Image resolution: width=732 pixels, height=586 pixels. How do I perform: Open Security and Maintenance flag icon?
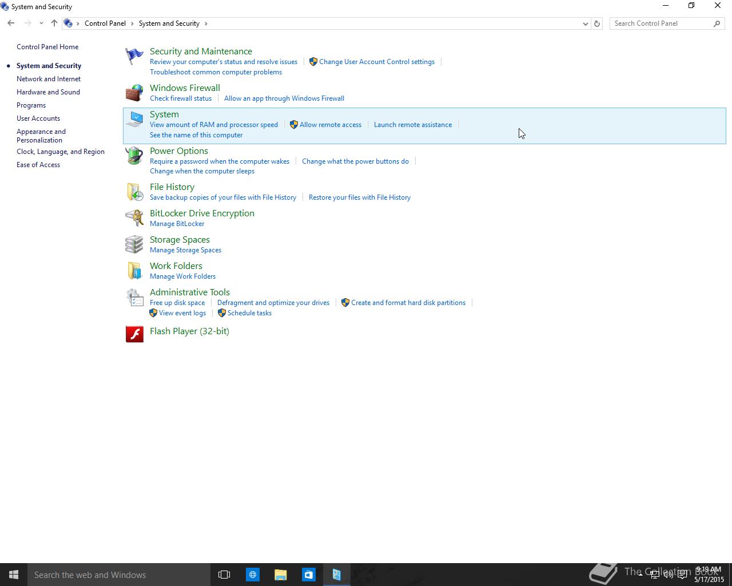pos(134,56)
